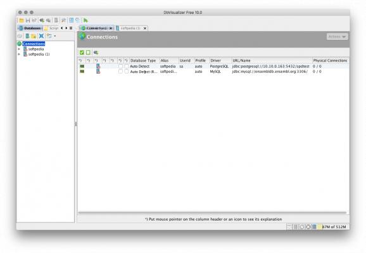This screenshot has height=253, width=366.
Task: Click the create folder icon in tree toolbar
Action: [x=34, y=36]
